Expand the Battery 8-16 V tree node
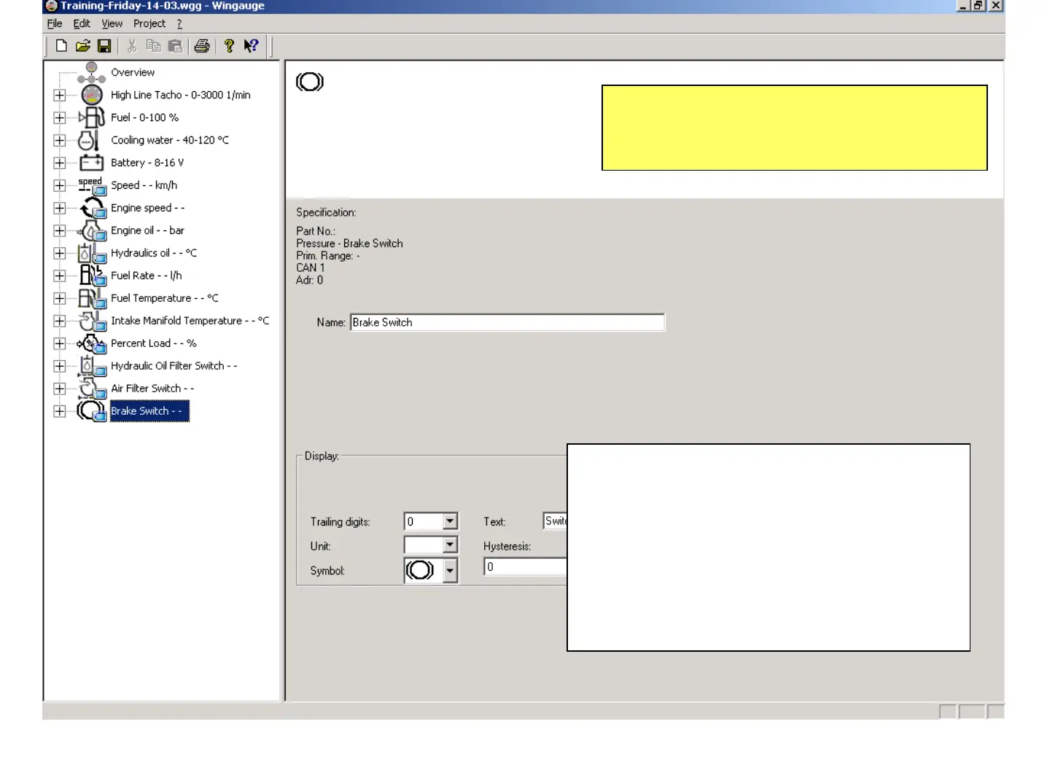The image size is (1047, 783). [60, 163]
